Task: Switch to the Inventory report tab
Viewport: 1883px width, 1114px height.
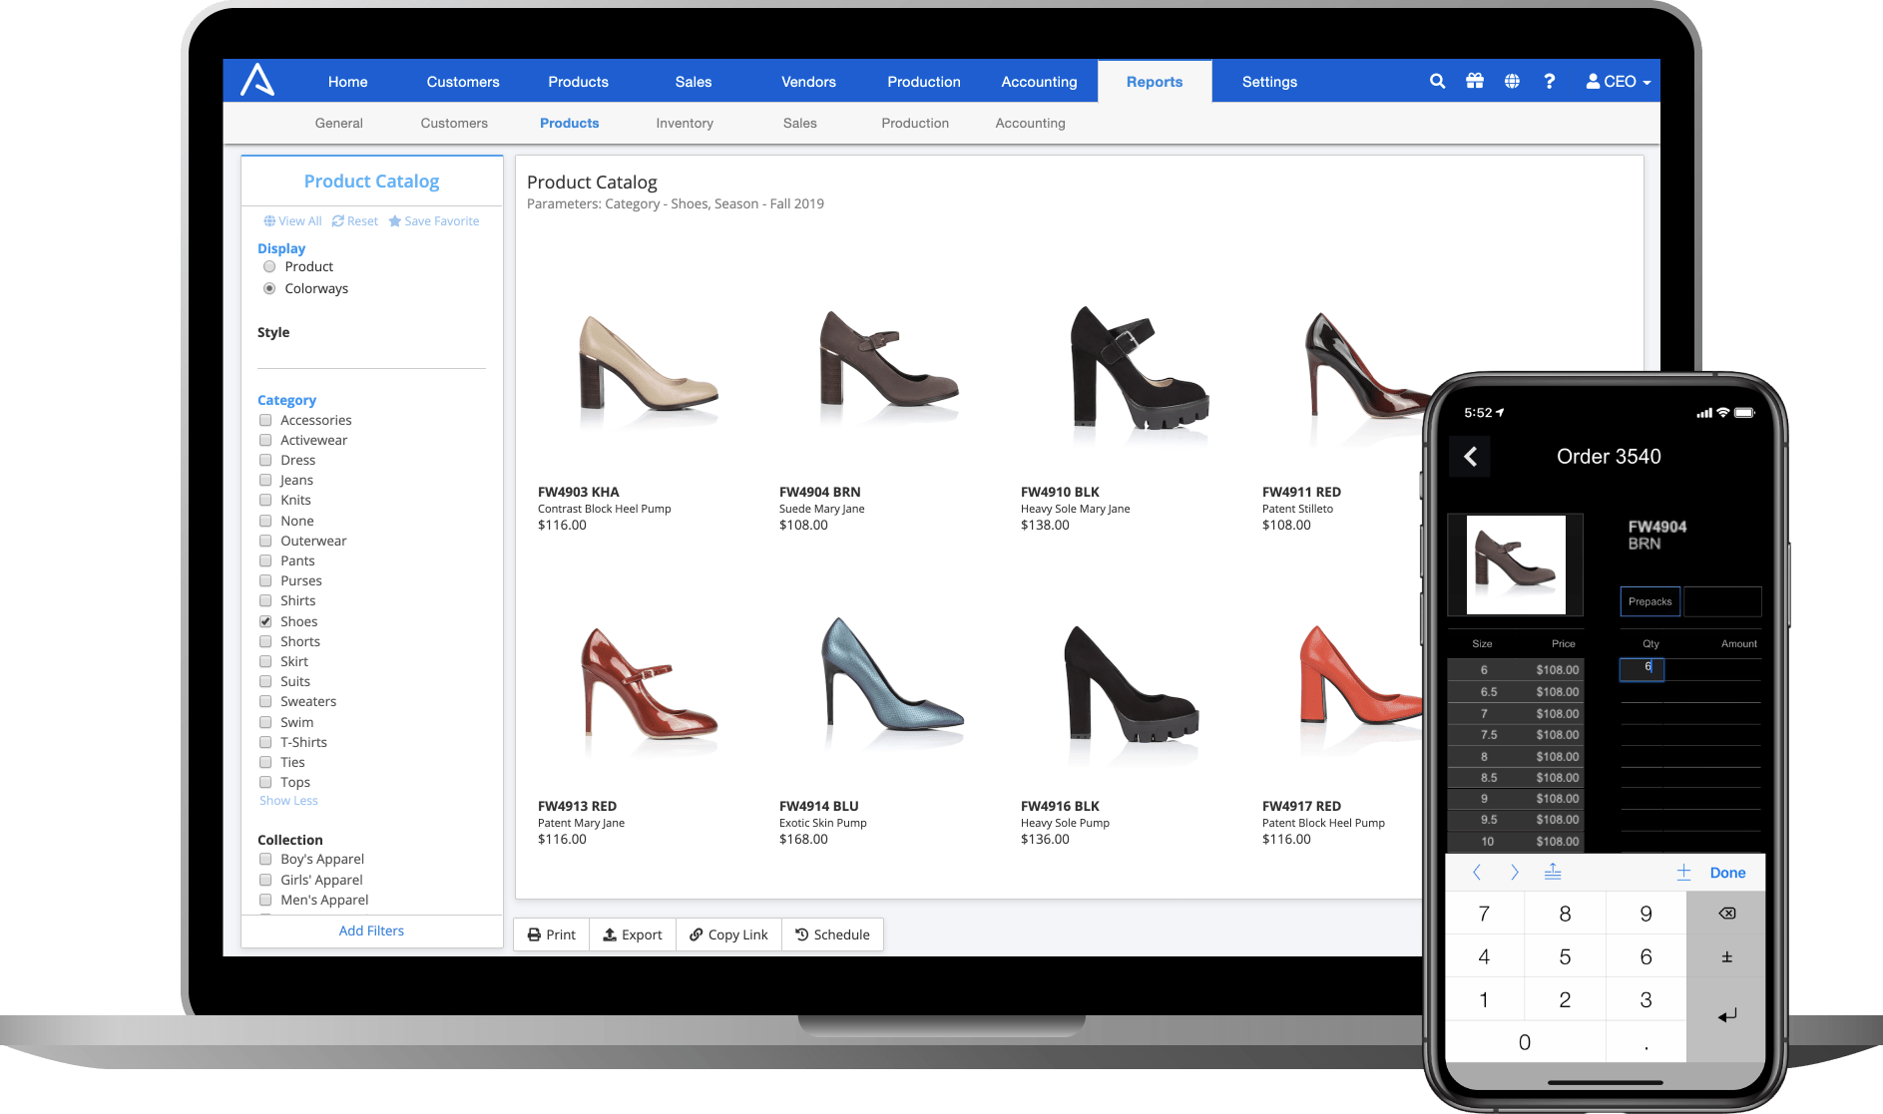Action: 684,123
